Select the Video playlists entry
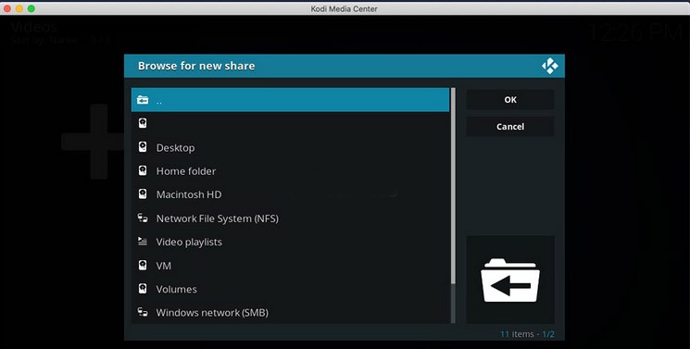The image size is (690, 349). 291,242
